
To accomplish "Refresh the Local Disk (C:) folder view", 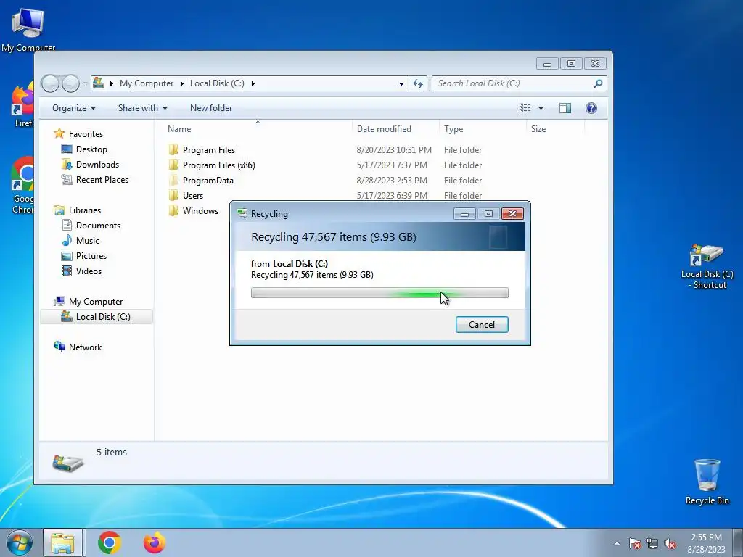I will [417, 83].
